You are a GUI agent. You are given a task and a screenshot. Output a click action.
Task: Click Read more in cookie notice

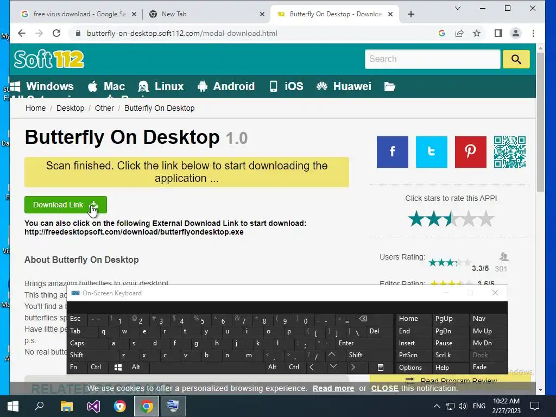coord(333,388)
